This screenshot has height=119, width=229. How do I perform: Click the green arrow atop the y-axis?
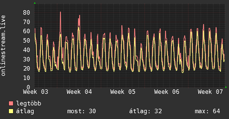pos(35,3)
